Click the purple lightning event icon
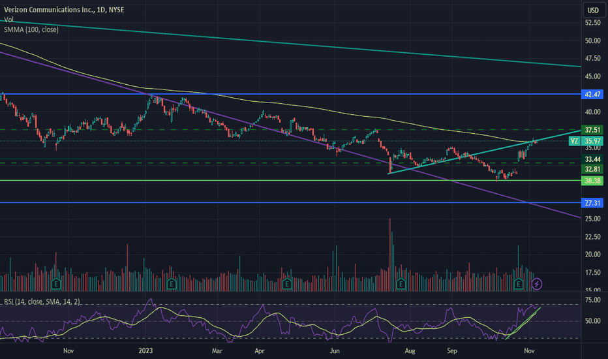Image resolution: width=608 pixels, height=359 pixels. pyautogui.click(x=537, y=284)
